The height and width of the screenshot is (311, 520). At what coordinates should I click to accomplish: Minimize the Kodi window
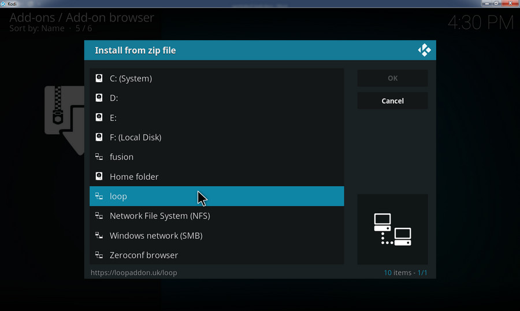pos(486,3)
